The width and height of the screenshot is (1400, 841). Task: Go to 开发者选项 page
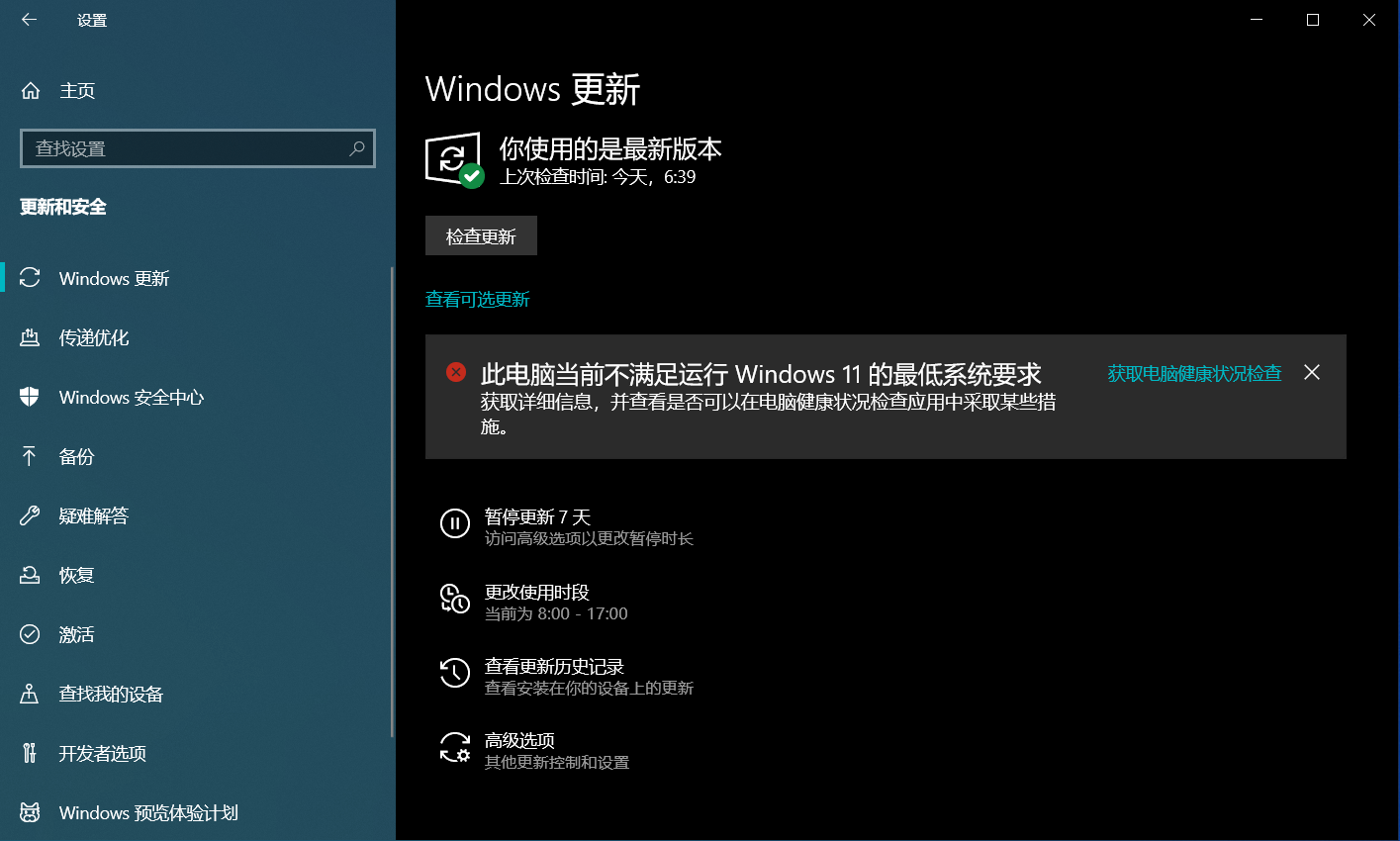(196, 753)
